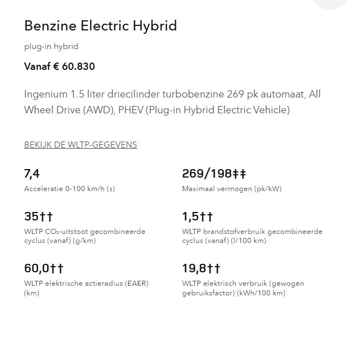Click the 35 CO₂ emission value

point(31,216)
